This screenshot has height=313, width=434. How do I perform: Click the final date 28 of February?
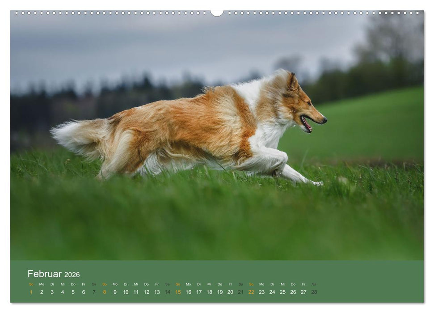tap(314, 292)
